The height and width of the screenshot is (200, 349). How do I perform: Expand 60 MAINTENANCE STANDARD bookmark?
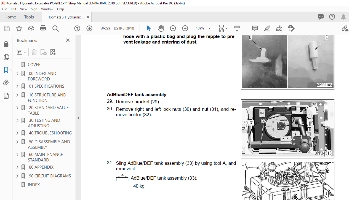pos(18,155)
